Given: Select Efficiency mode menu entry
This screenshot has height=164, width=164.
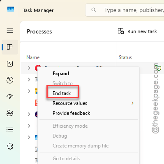Looking at the screenshot, I should [70, 126].
